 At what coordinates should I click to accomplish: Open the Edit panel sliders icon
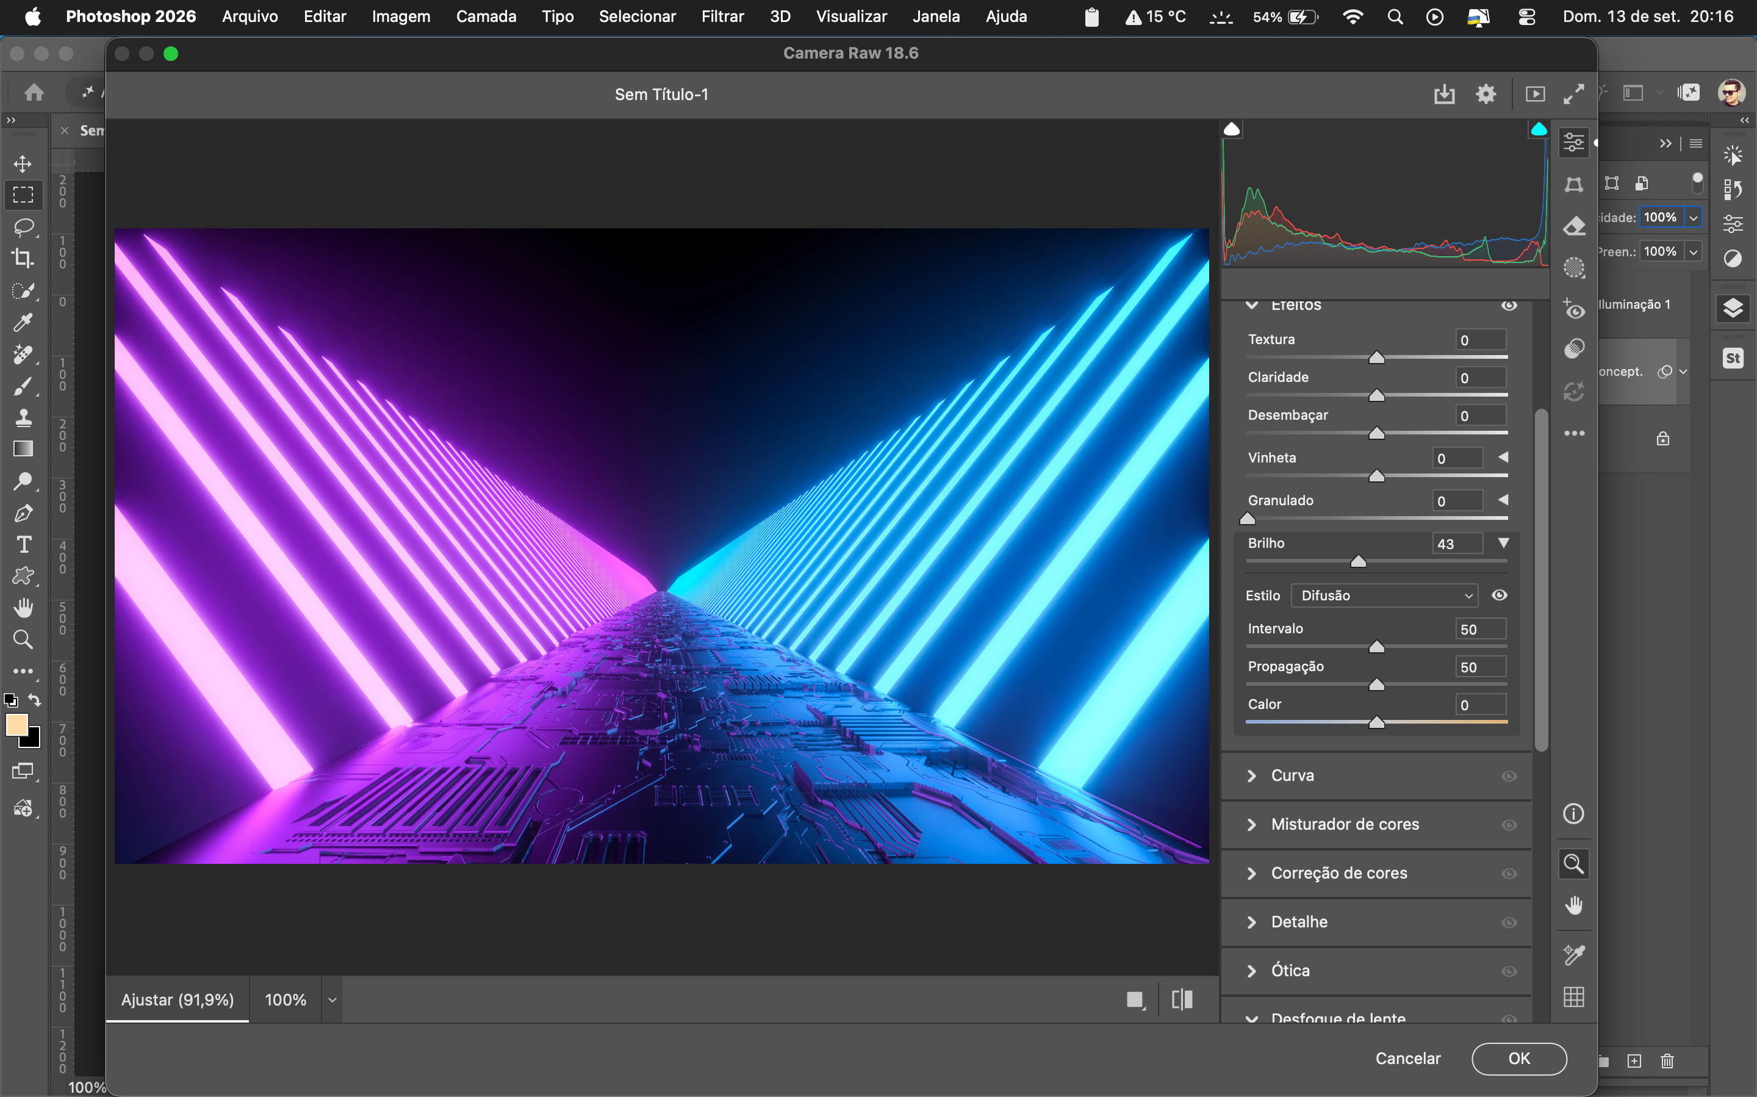click(x=1573, y=142)
